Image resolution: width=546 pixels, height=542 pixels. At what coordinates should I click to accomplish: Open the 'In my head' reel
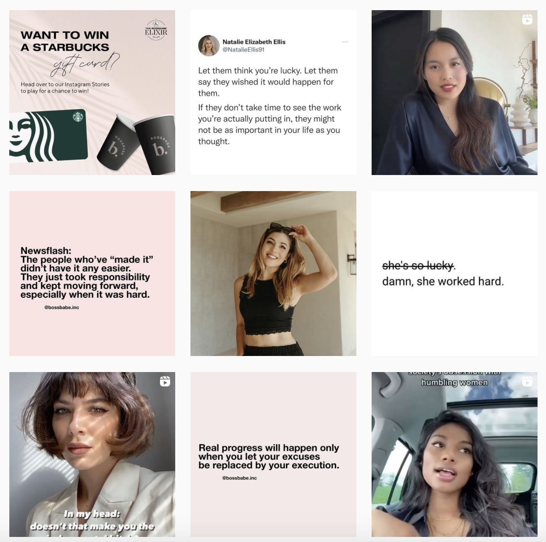(92, 454)
